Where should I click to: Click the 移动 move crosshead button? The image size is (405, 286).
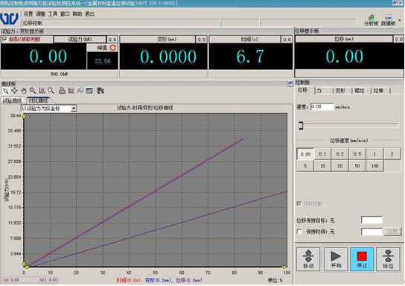click(308, 259)
